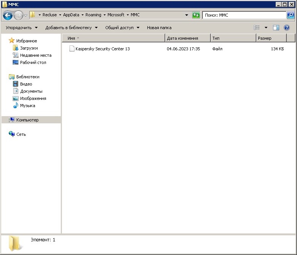The height and width of the screenshot is (255, 297).
Task: Open Рабочий стол in the sidebar
Action: pyautogui.click(x=33, y=62)
